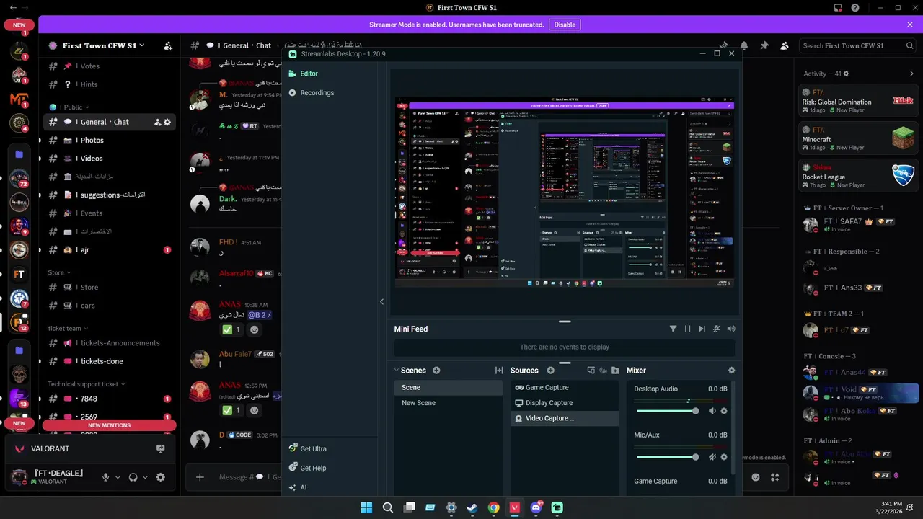The height and width of the screenshot is (519, 923).
Task: Open Discord help question mark
Action: (855, 8)
